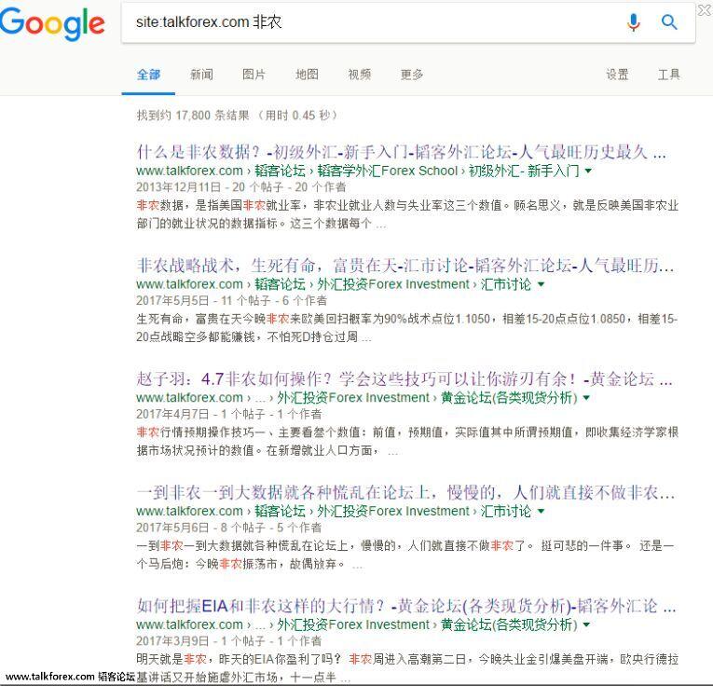Image resolution: width=713 pixels, height=686 pixels.
Task: Open result 非农战略战术,生死有命
Action: point(404,266)
